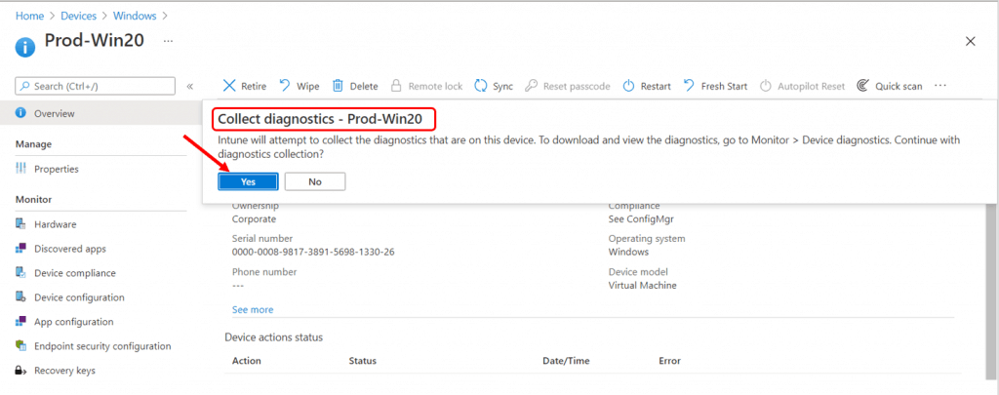Click the Device compliance icon

pyautogui.click(x=21, y=273)
